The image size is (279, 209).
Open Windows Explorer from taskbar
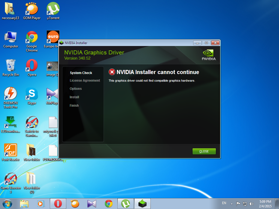click(24, 204)
